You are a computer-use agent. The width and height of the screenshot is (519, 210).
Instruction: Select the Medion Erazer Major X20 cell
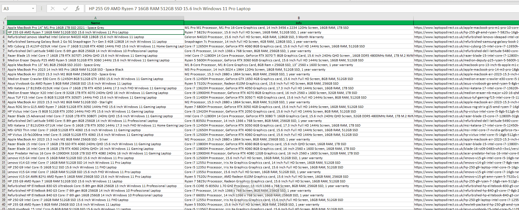click(95, 93)
